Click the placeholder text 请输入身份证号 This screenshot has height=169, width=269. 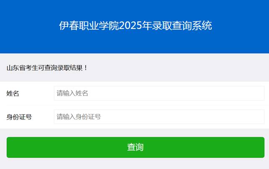pos(79,117)
